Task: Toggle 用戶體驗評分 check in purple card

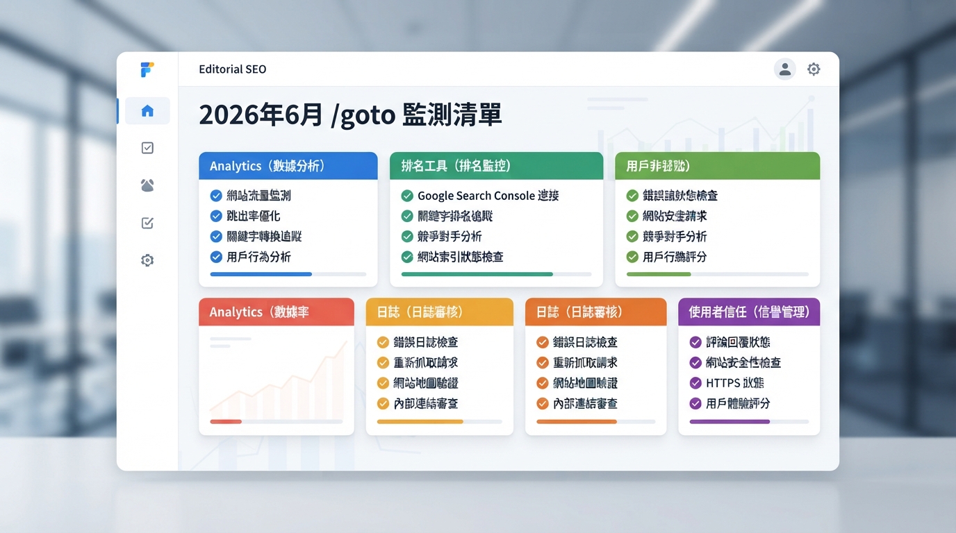Action: pyautogui.click(x=695, y=403)
